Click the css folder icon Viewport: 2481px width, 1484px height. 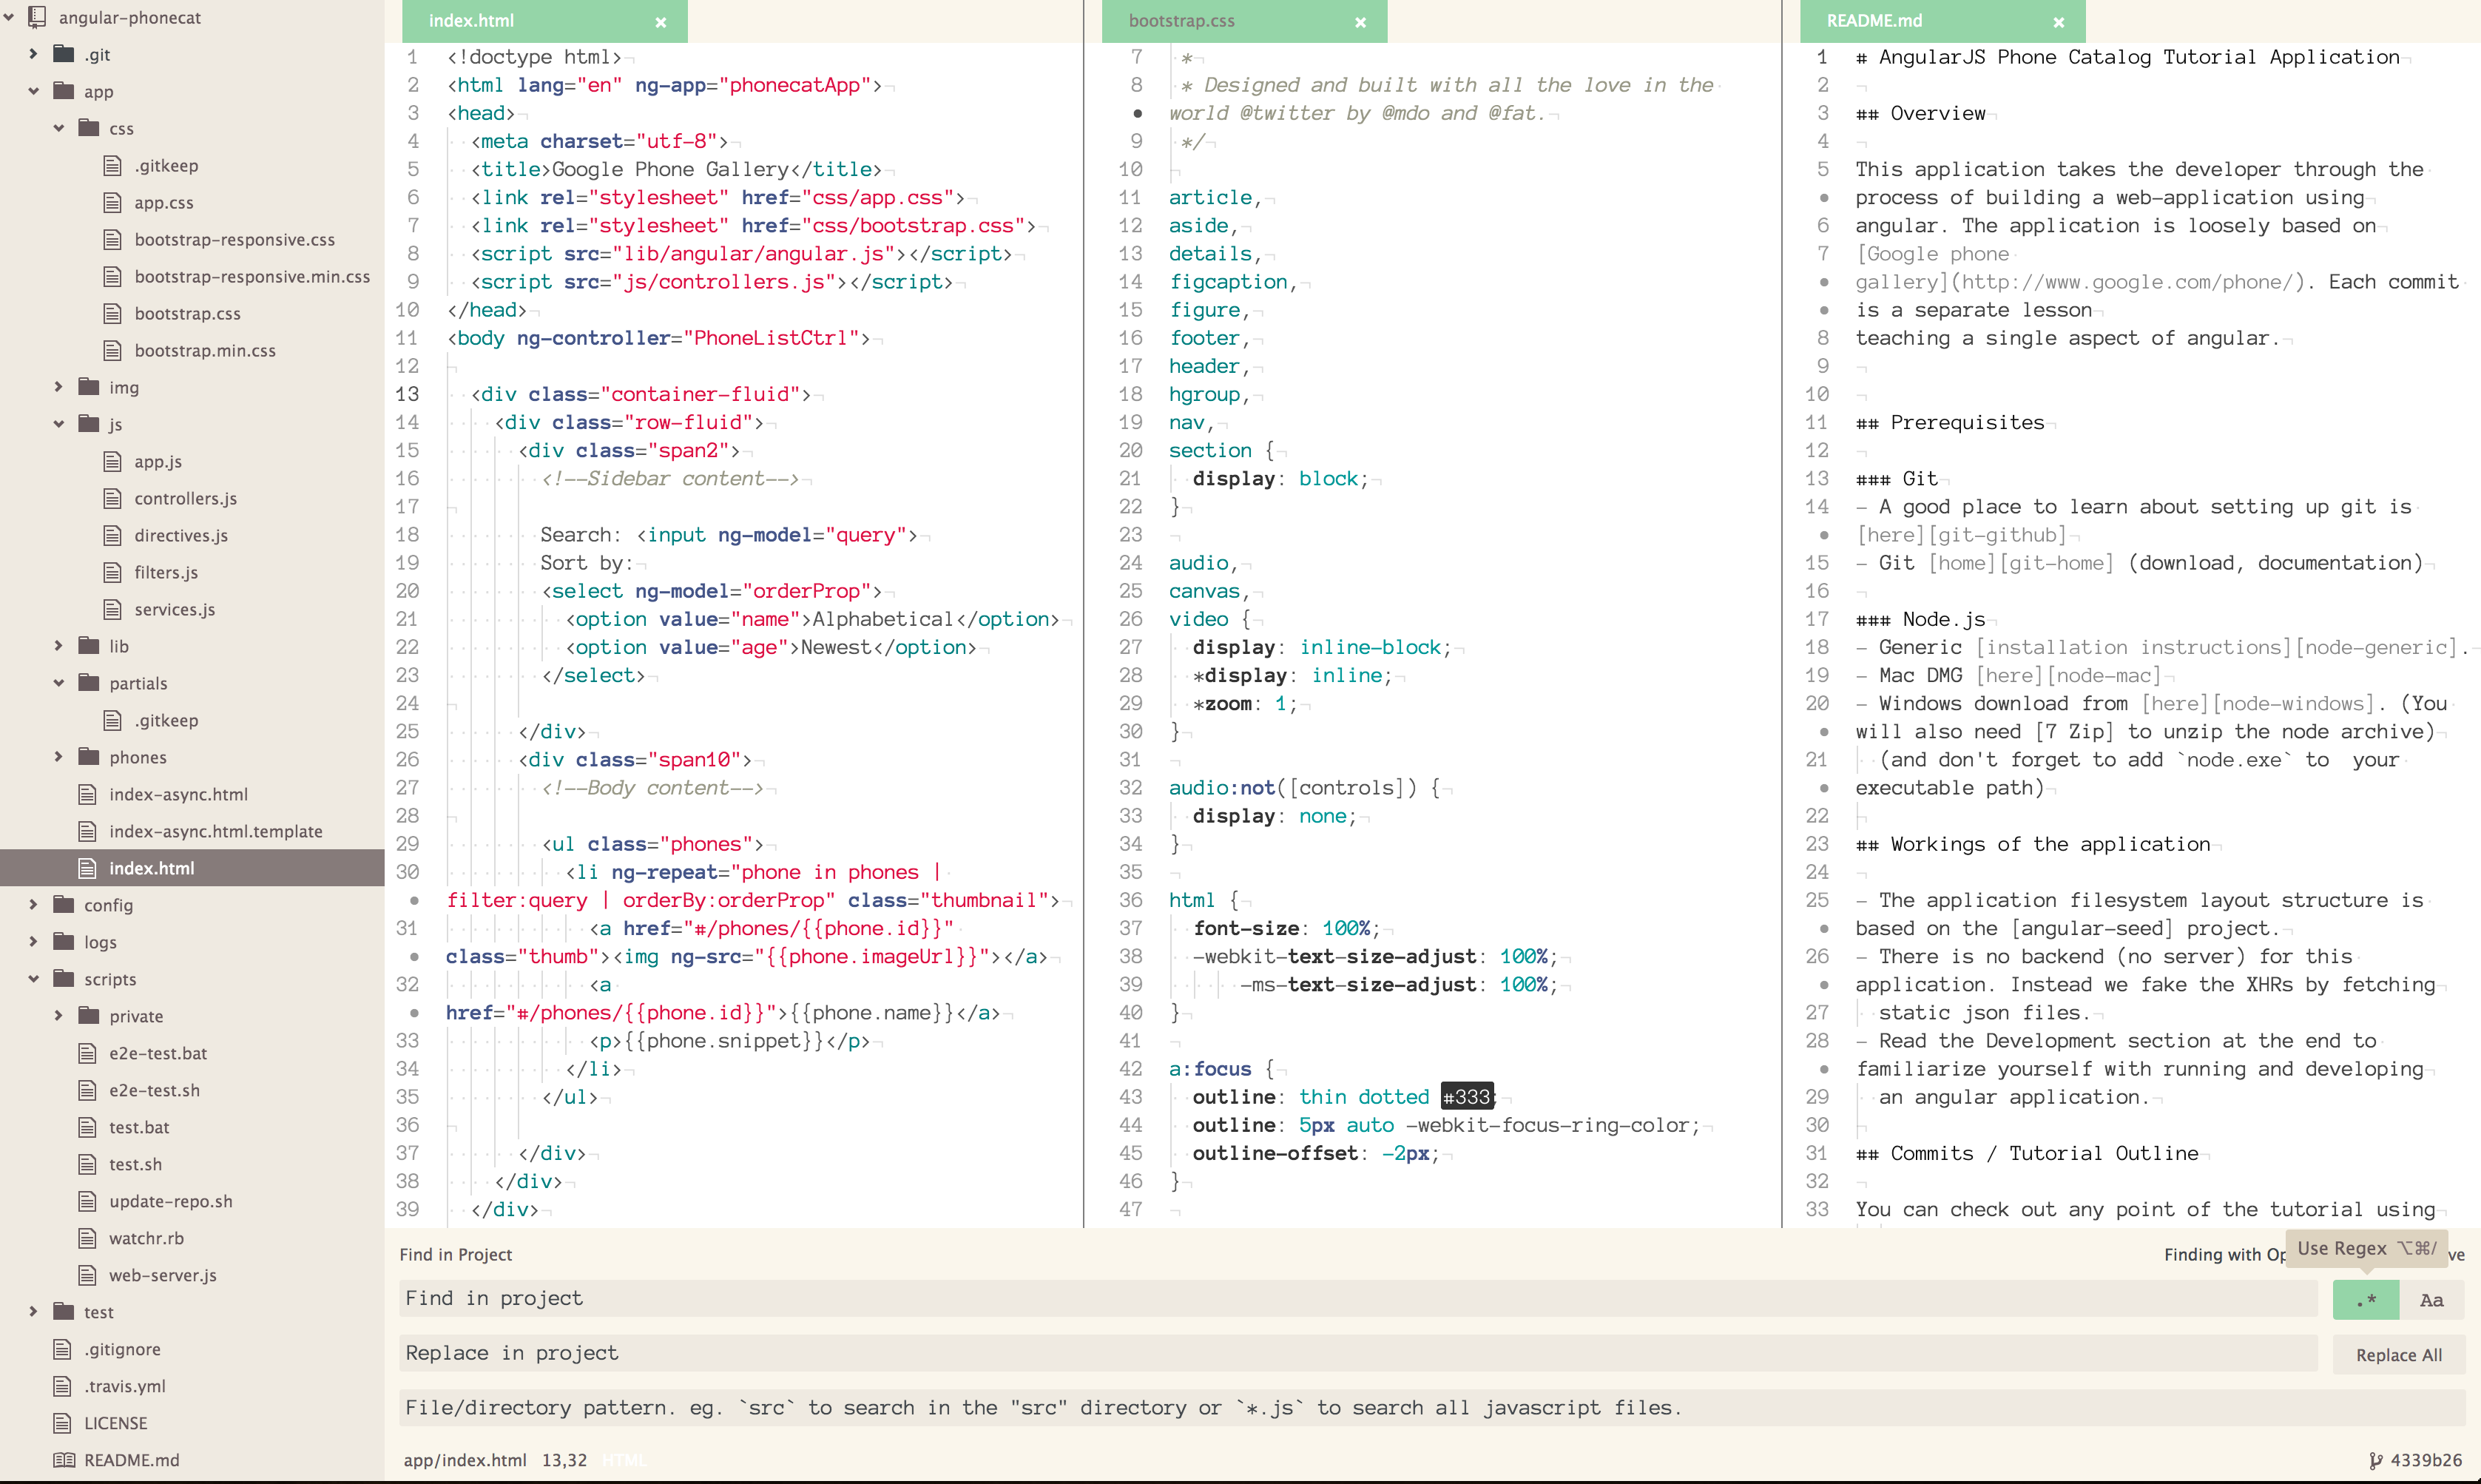click(x=89, y=128)
